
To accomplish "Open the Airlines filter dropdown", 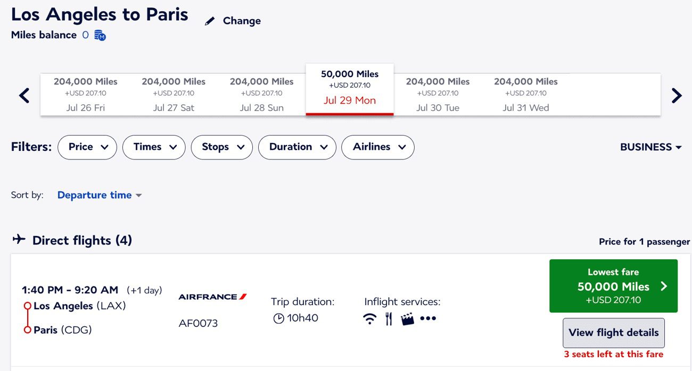I will click(x=377, y=147).
